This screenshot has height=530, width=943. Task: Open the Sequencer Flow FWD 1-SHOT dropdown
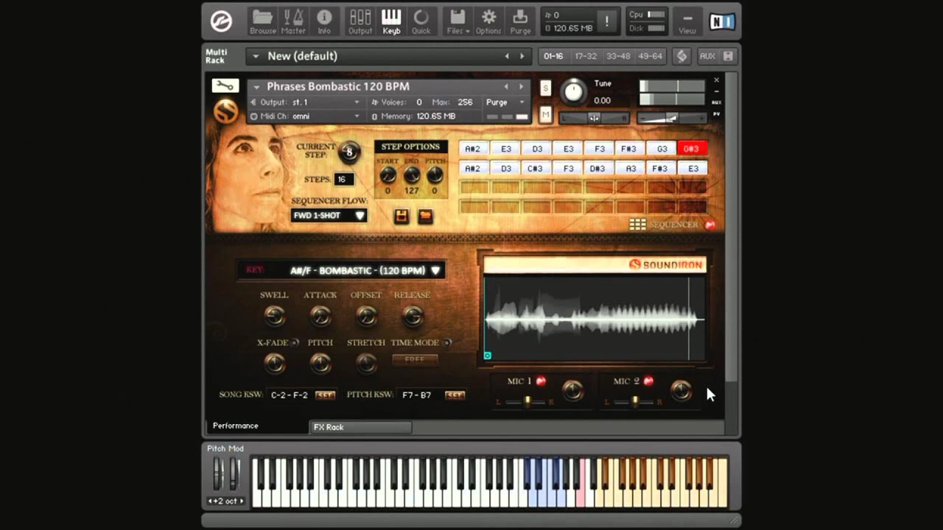329,216
